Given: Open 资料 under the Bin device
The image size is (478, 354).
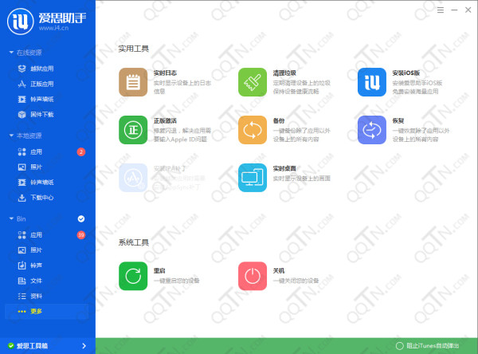Looking at the screenshot, I should coord(37,296).
